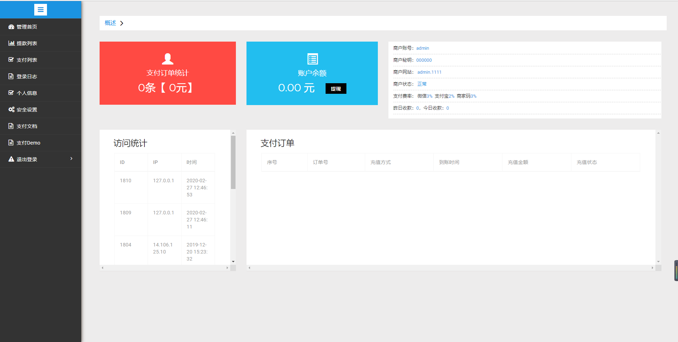Click the down arrow of 访问统计 scrollbar
678x342 pixels.
click(233, 262)
